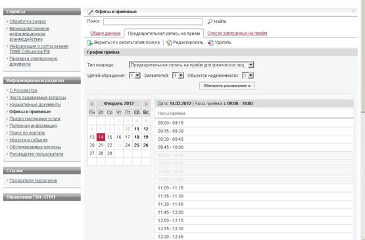Pick the 11:00 - 11:15 time slot

click(255, 188)
